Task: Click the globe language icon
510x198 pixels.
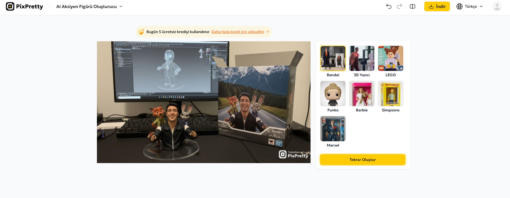Action: tap(459, 6)
